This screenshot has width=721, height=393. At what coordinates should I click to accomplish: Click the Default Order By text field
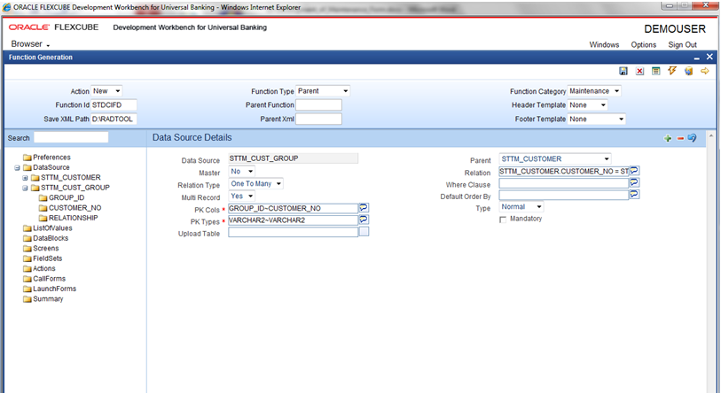(564, 195)
